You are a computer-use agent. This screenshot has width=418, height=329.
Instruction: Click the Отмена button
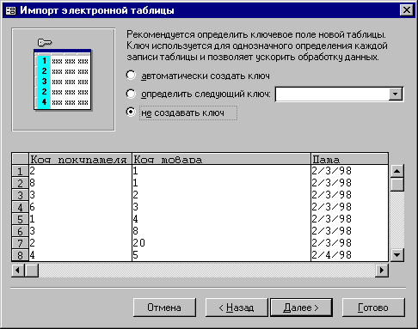[x=164, y=308]
